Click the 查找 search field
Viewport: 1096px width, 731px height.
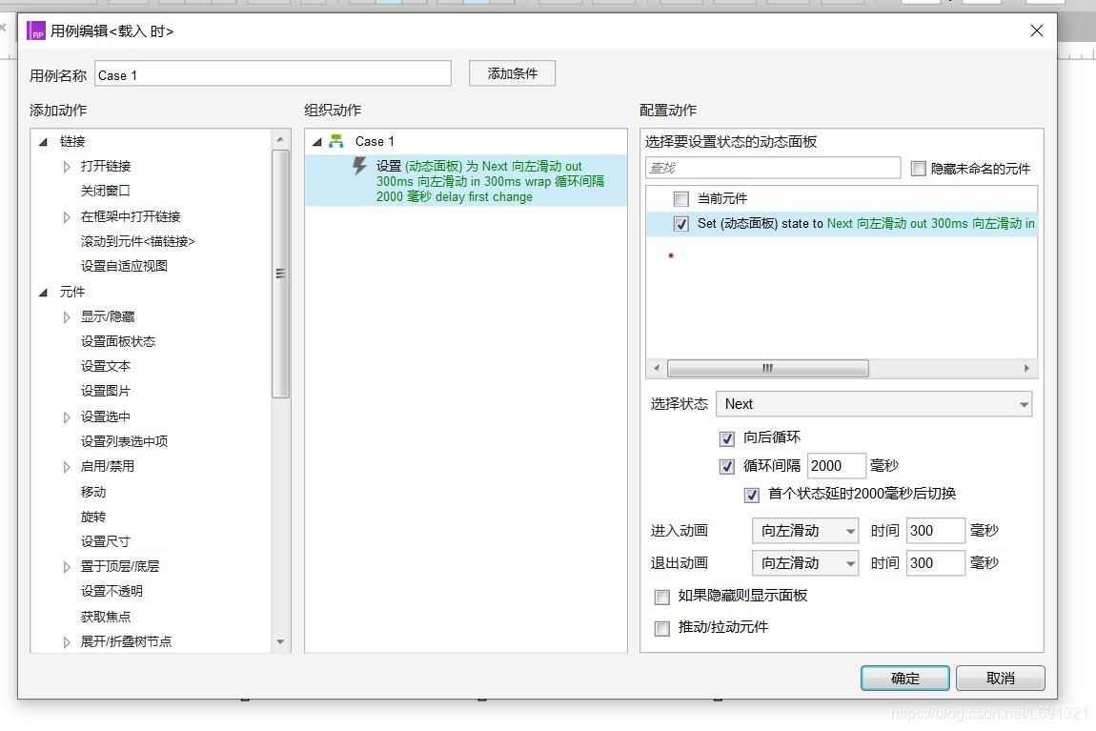pyautogui.click(x=773, y=168)
